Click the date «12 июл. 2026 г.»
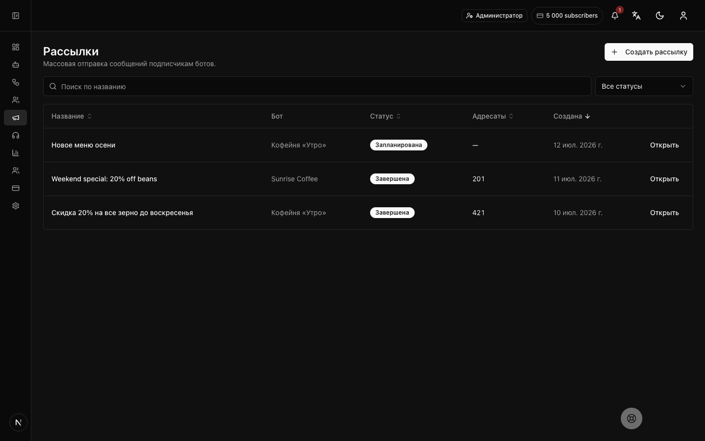This screenshot has width=705, height=441. (578, 145)
